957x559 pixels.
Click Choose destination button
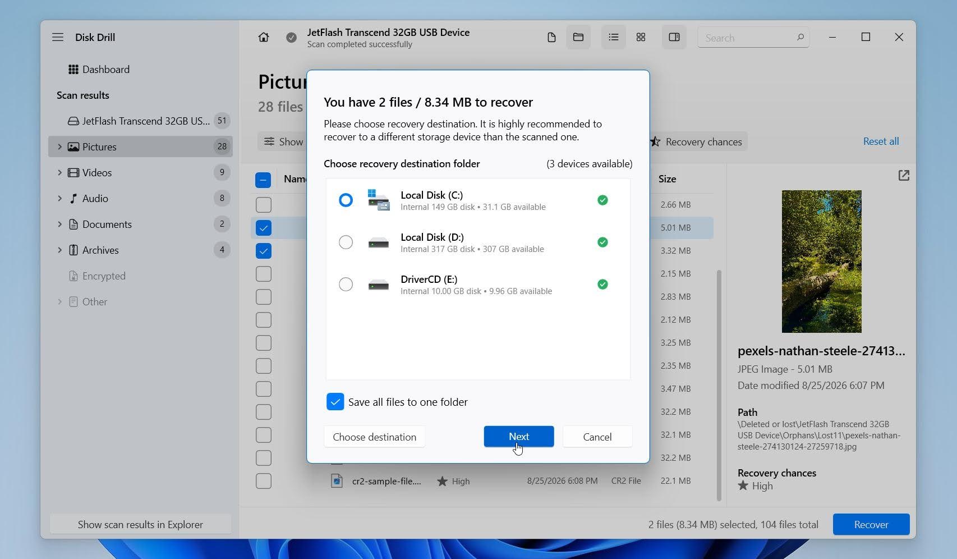pyautogui.click(x=374, y=437)
